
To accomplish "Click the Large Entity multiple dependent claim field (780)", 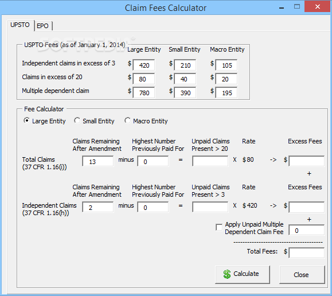I will (x=143, y=92).
